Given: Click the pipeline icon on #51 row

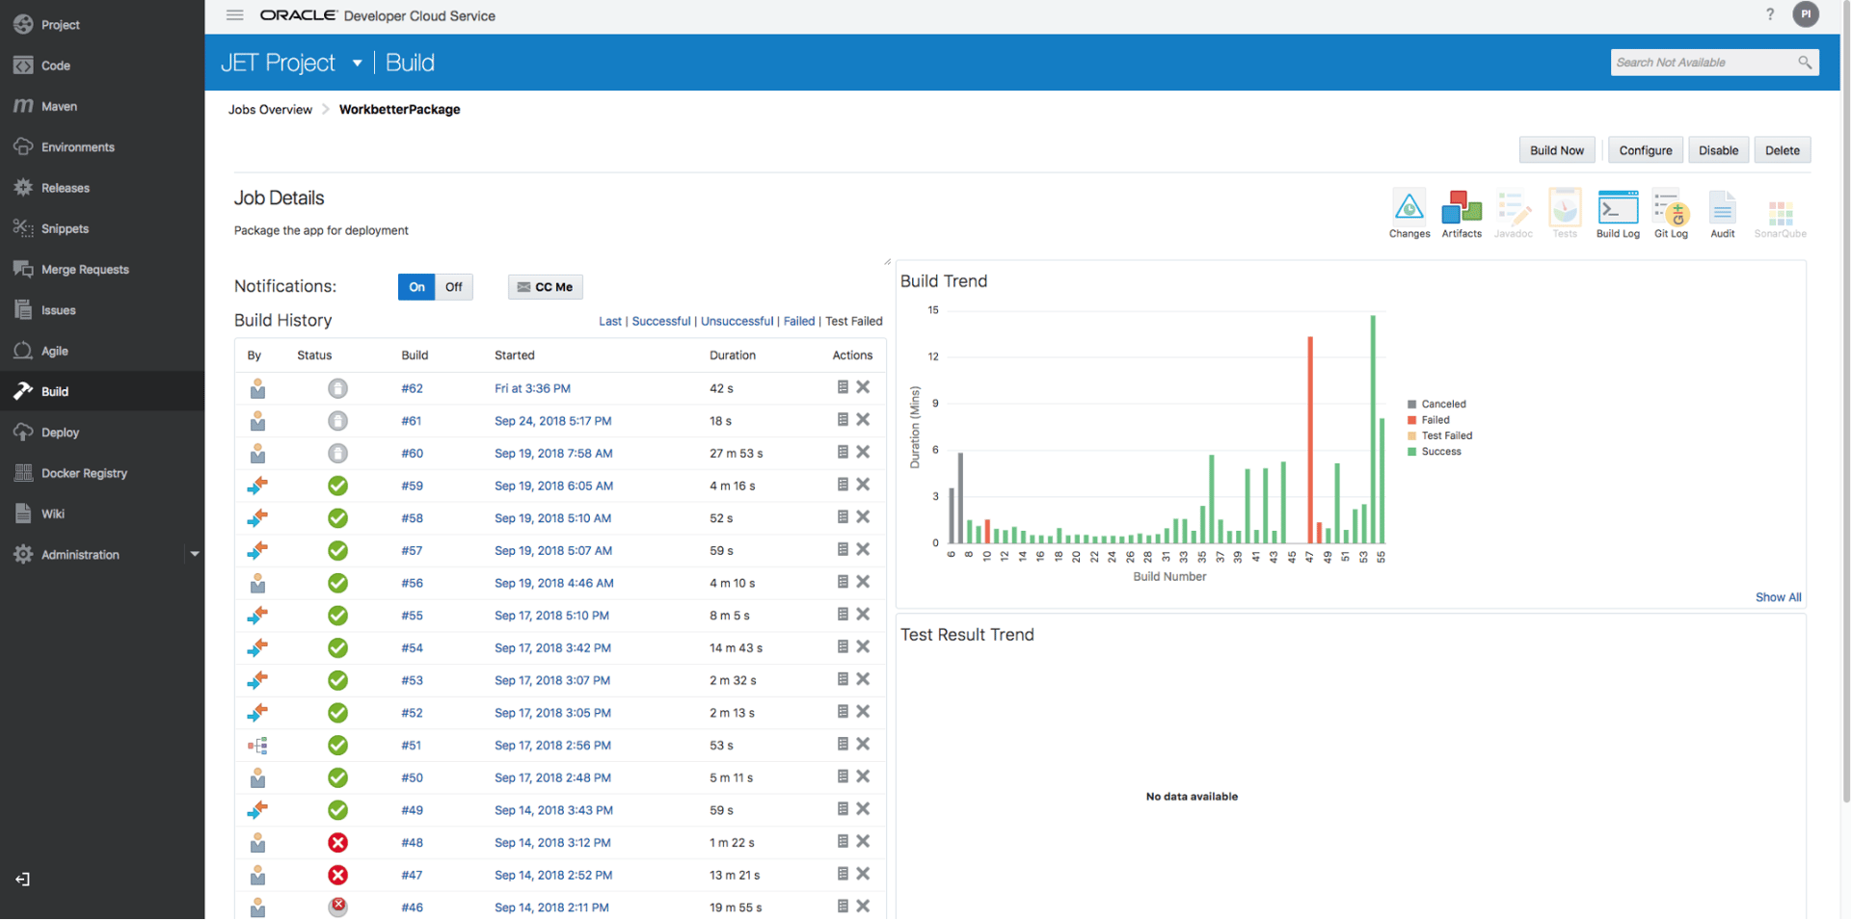Looking at the screenshot, I should [x=257, y=745].
